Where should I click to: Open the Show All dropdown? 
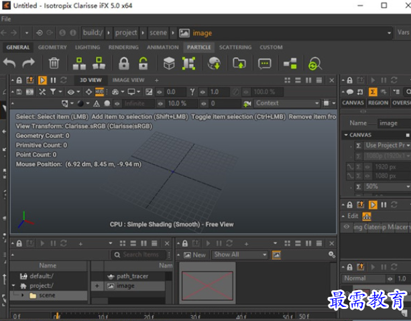coord(239,255)
